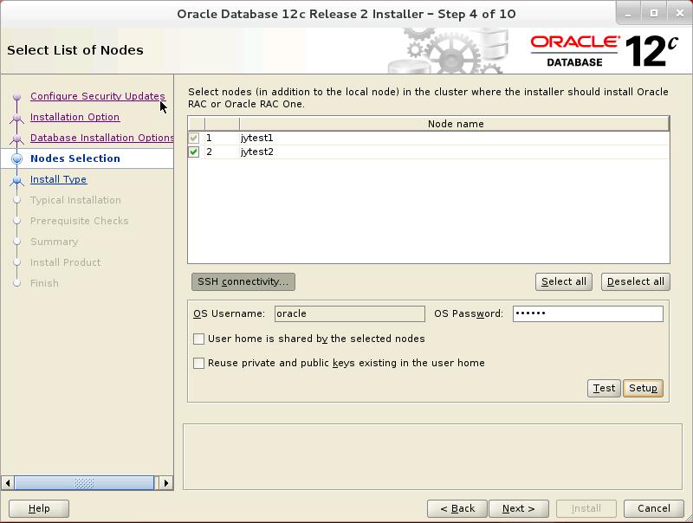693x523 pixels.
Task: Click the Test SSH button
Action: click(604, 388)
